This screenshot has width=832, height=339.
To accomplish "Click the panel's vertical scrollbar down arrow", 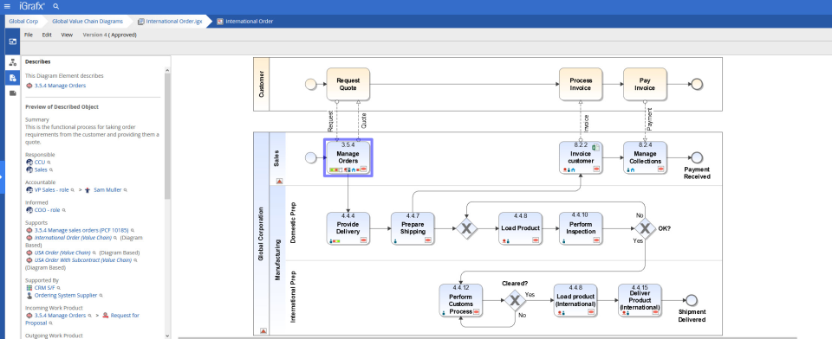I will point(167,335).
